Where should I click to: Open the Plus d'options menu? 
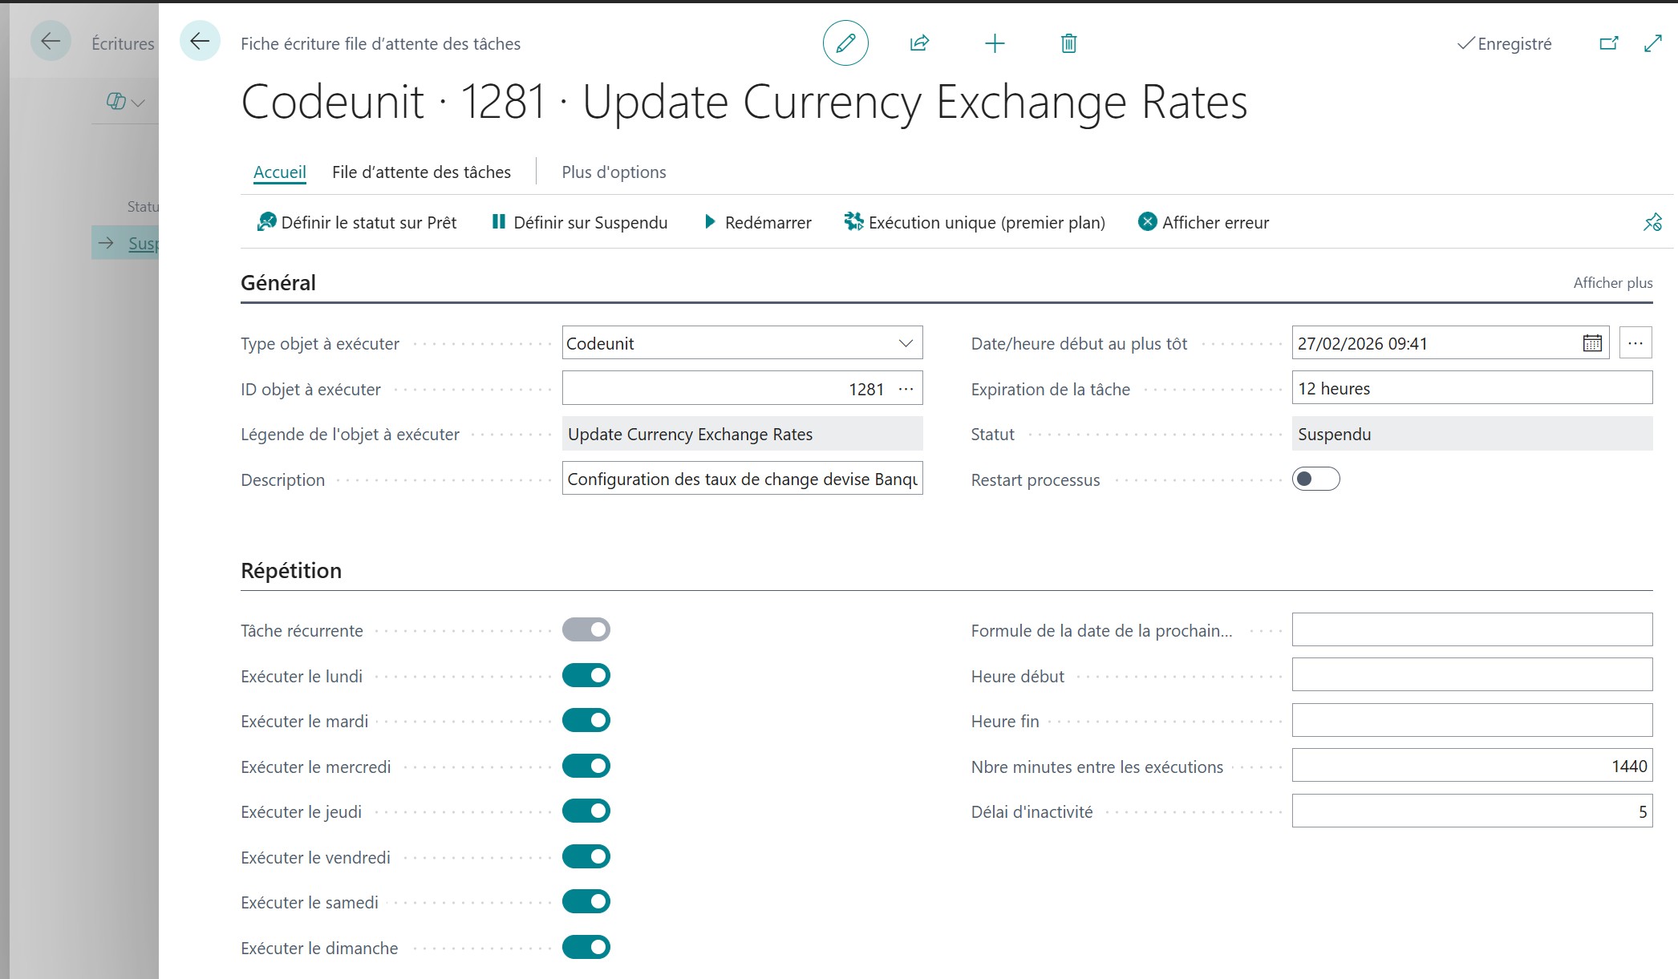pyautogui.click(x=614, y=172)
